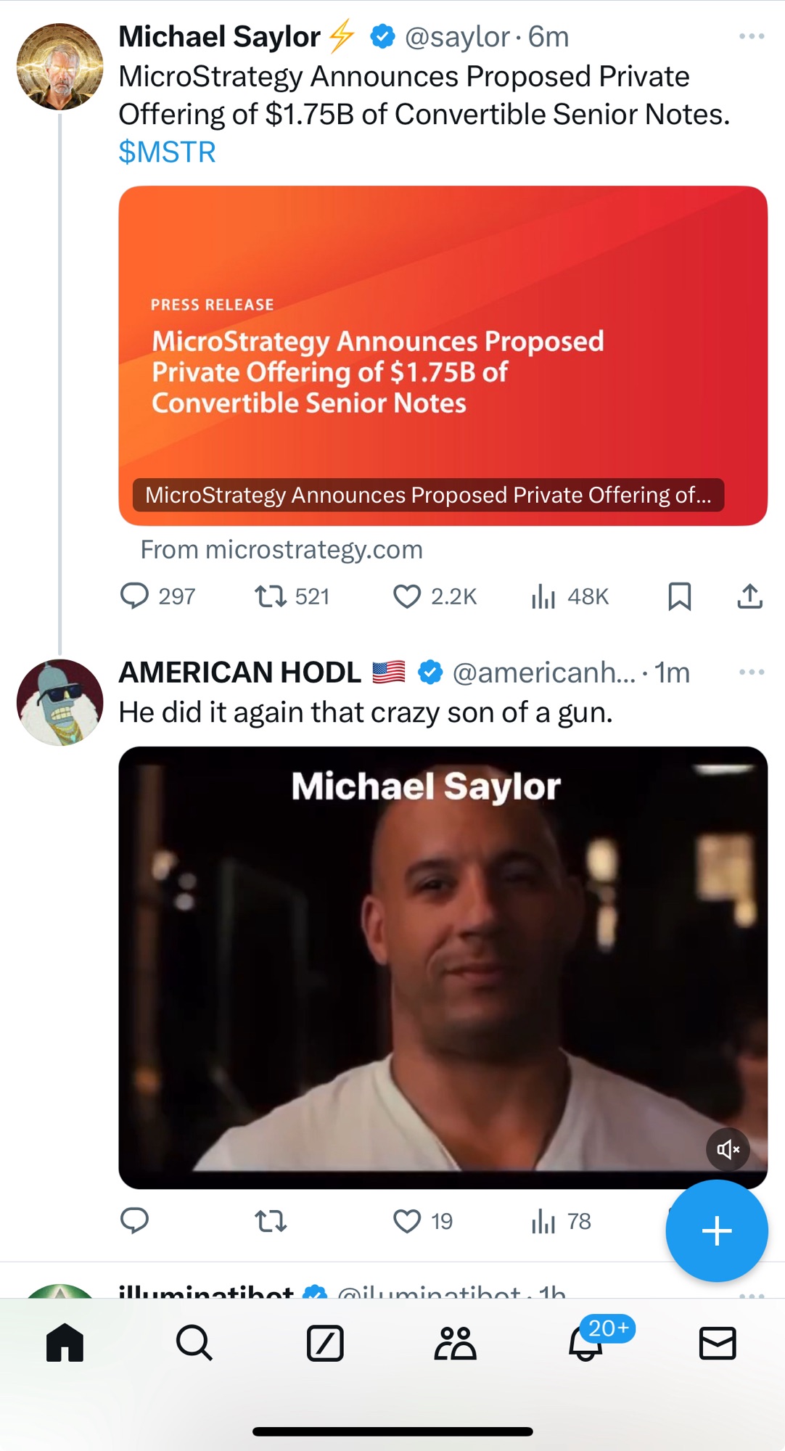Tap the $MSTR cashtag link
Screen dimensions: 785x1451
click(167, 152)
